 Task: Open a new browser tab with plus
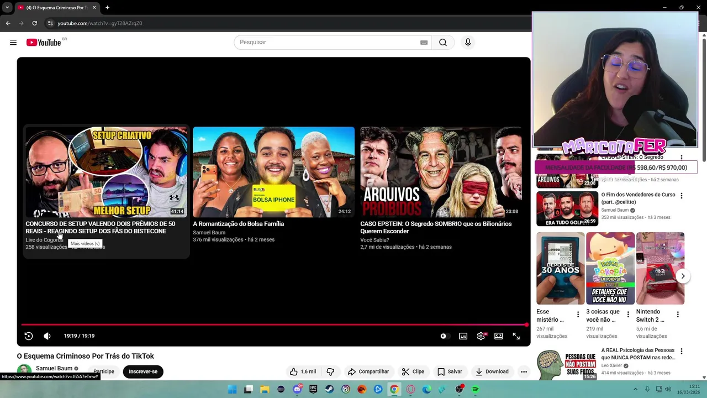coord(107,8)
